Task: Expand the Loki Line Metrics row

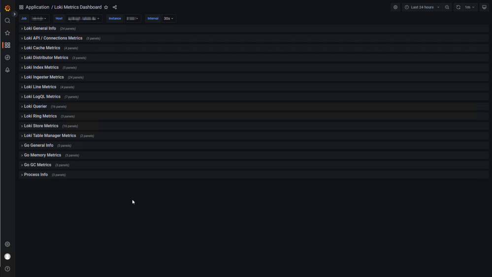Action: click(x=254, y=87)
